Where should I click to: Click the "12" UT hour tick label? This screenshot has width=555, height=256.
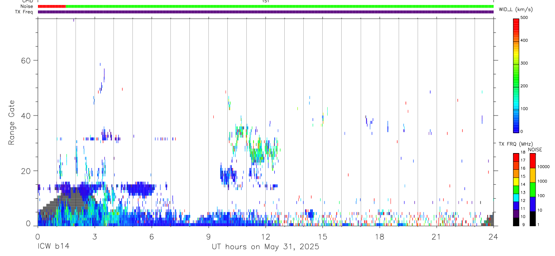[265, 237]
